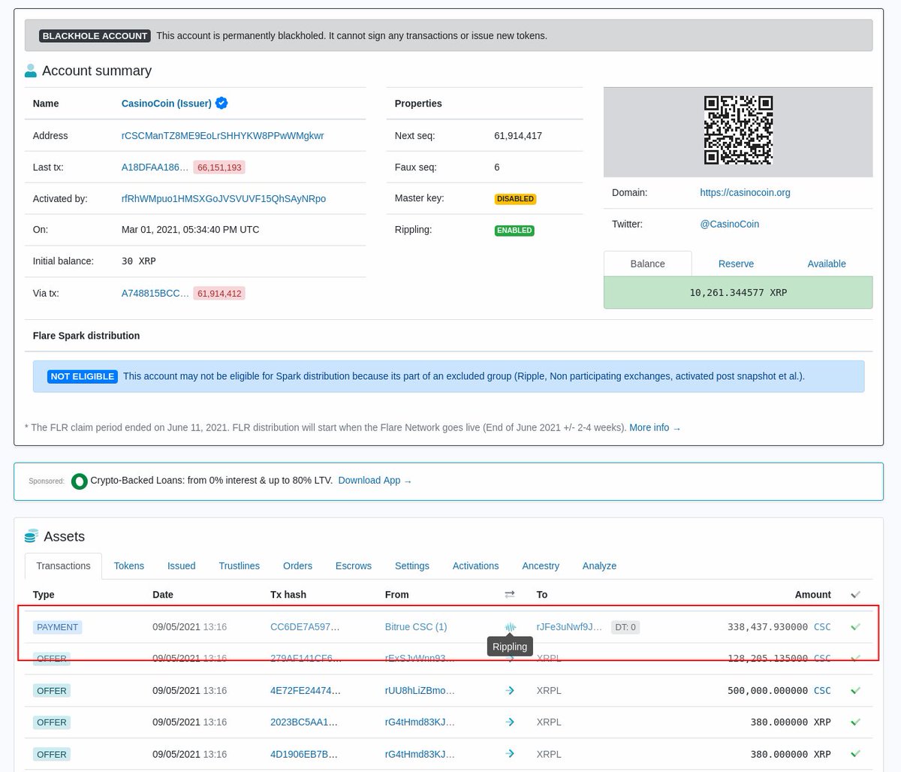Open recipient rJFe3uNwf9J link

tap(569, 626)
